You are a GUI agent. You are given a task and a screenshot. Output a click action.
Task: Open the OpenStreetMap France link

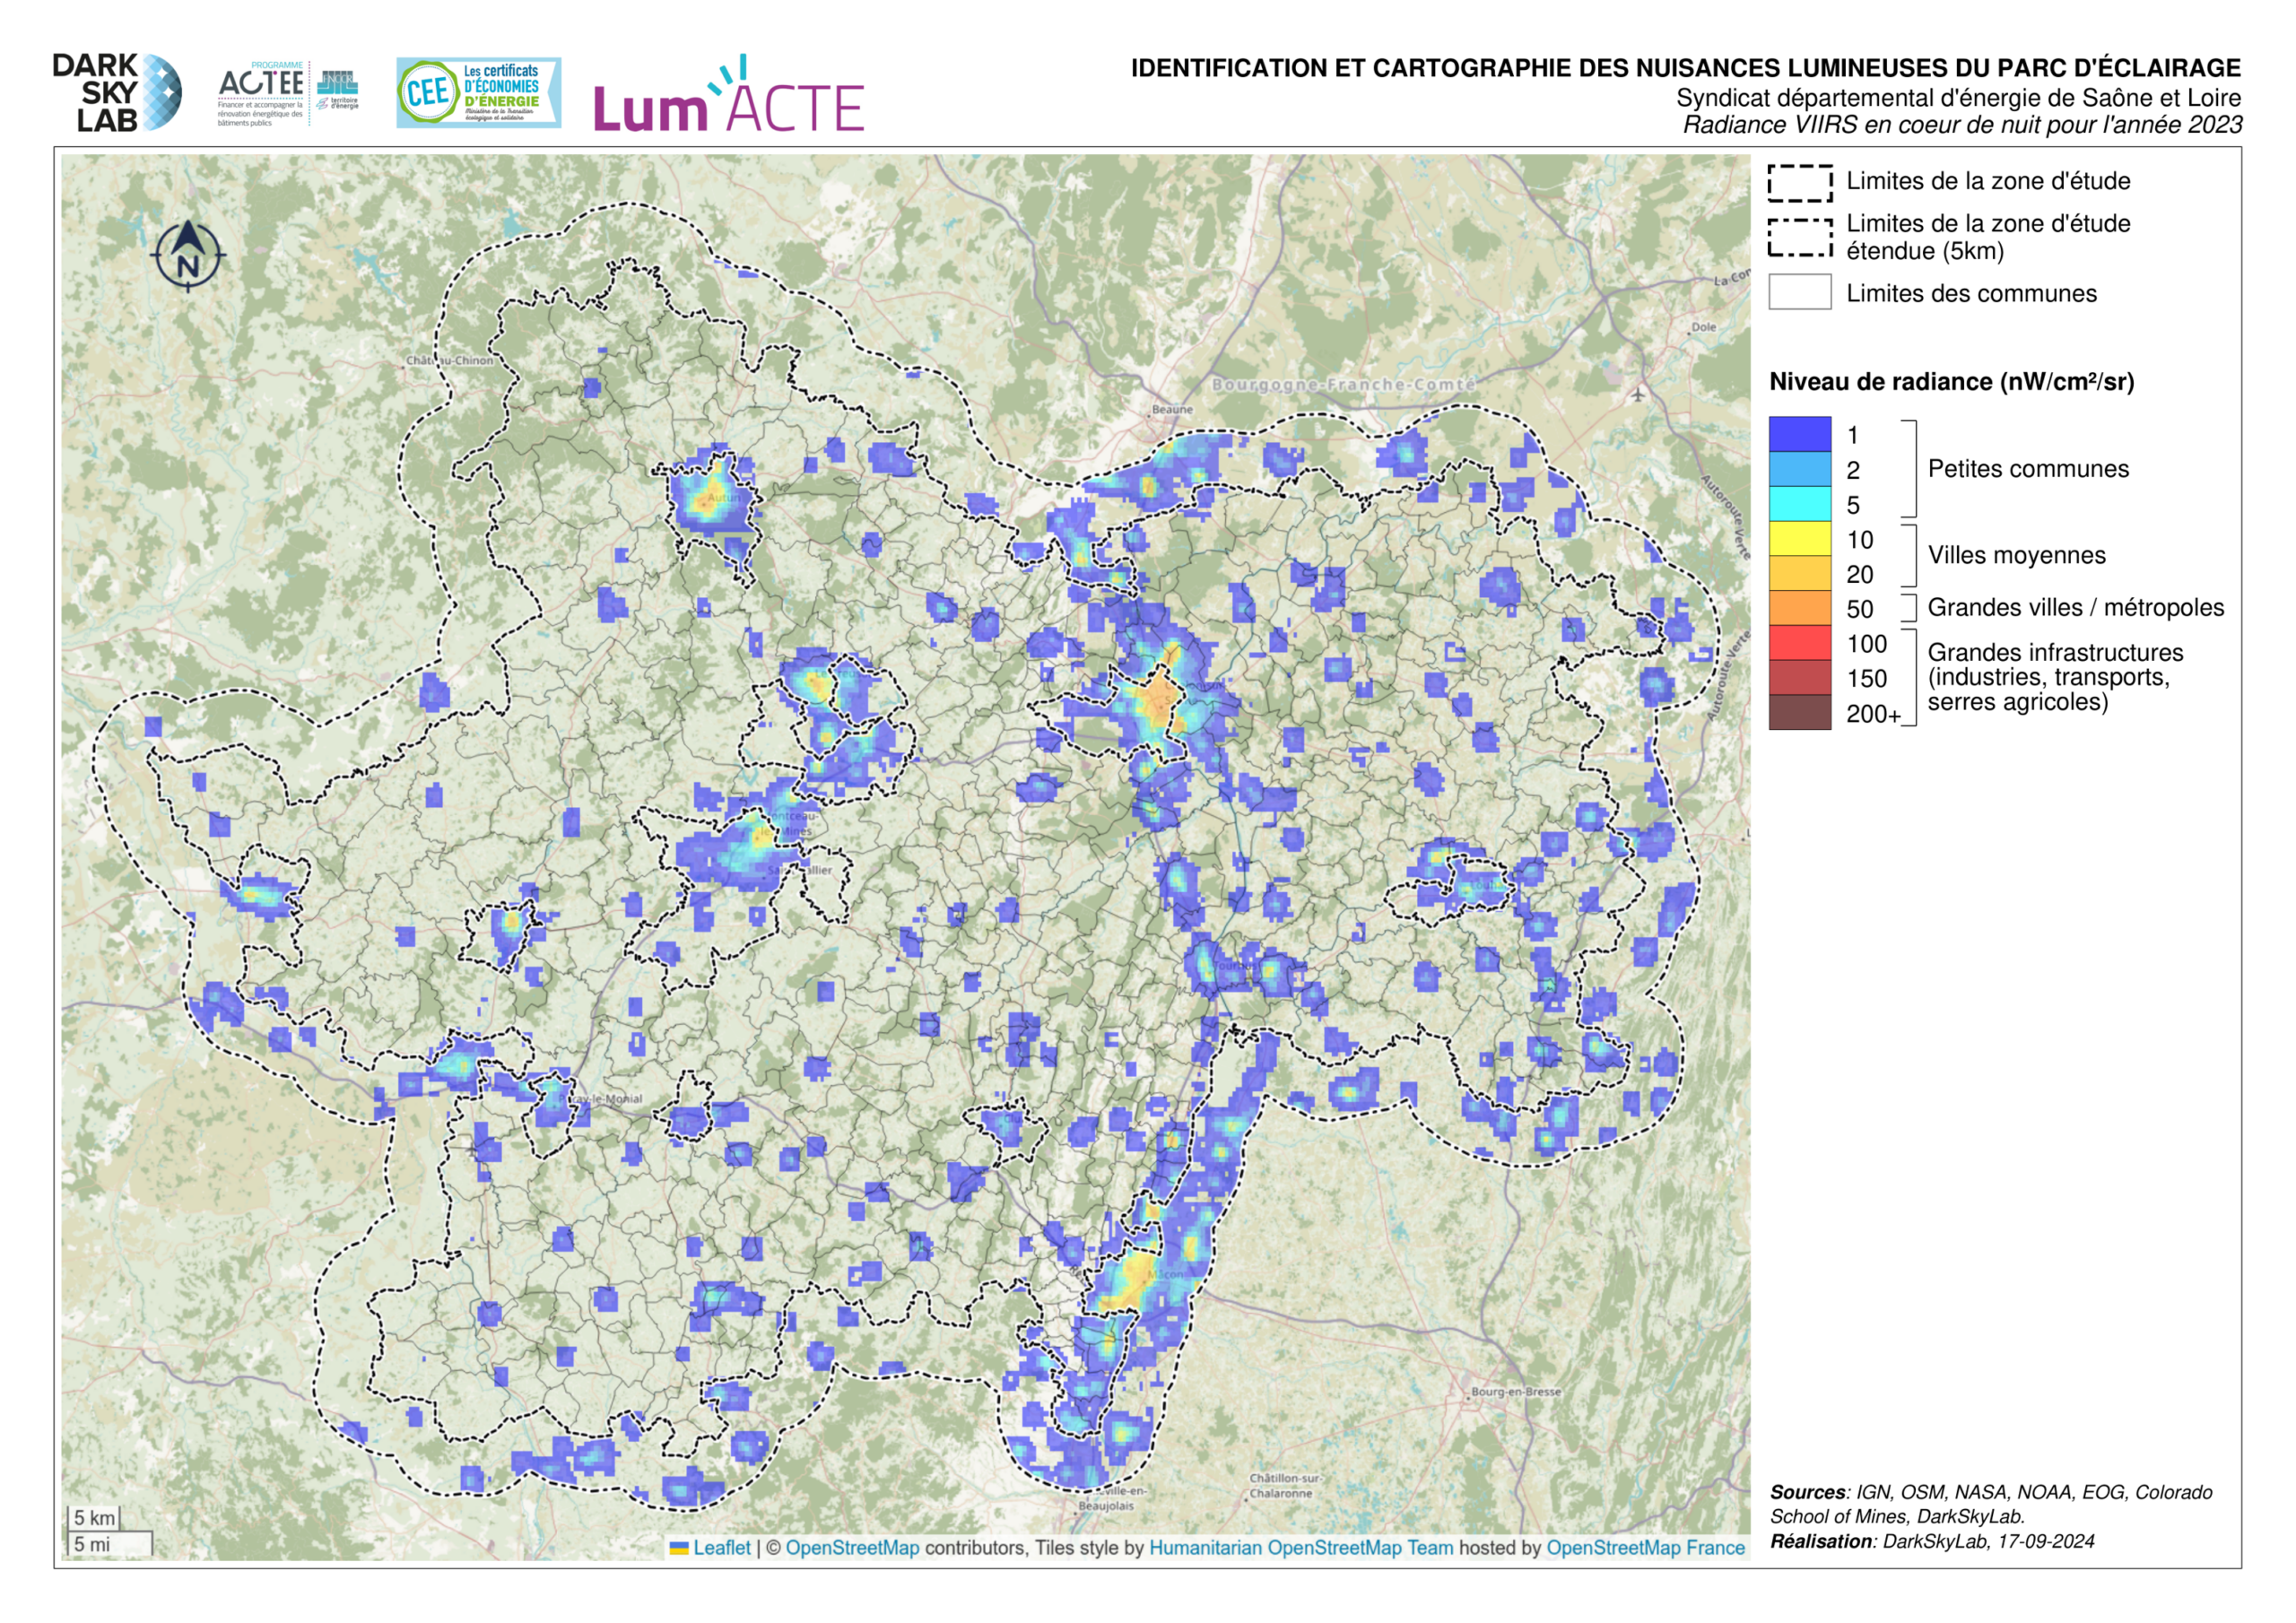coord(1645,1548)
